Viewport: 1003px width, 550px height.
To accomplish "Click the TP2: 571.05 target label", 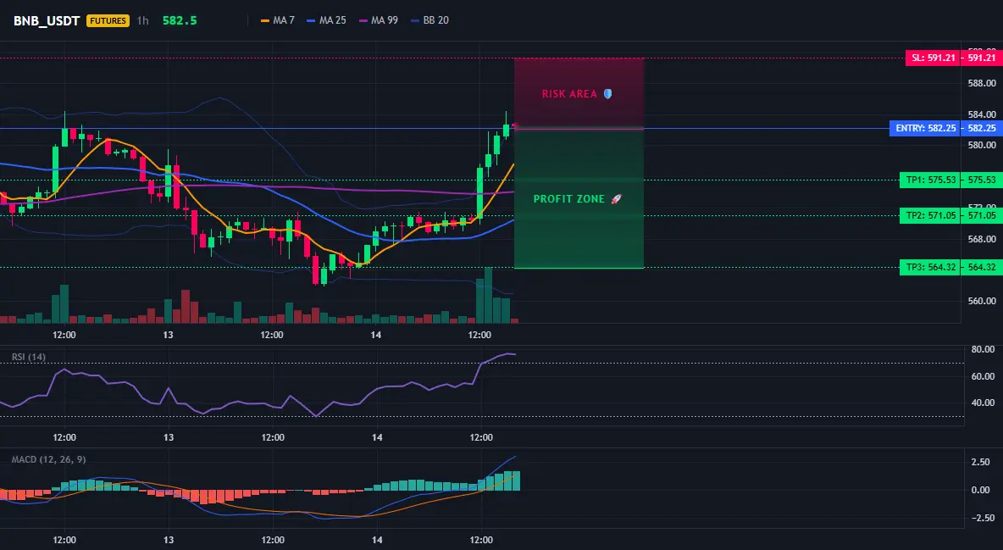I will [x=930, y=216].
